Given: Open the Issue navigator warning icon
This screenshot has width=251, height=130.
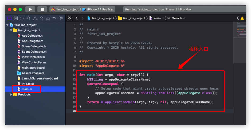Looking at the screenshot, I should pos(35,18).
